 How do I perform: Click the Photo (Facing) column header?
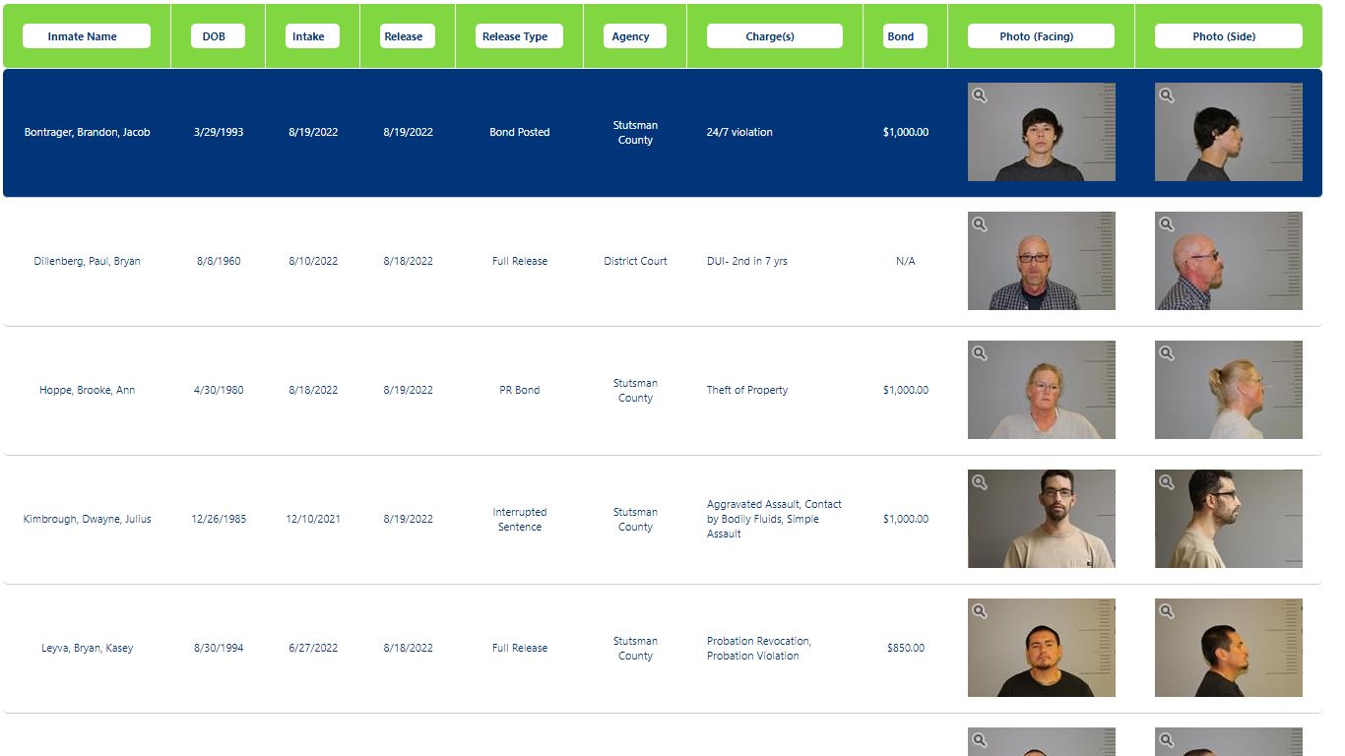pyautogui.click(x=1041, y=36)
